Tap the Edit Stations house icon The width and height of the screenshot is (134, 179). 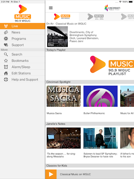6,73
